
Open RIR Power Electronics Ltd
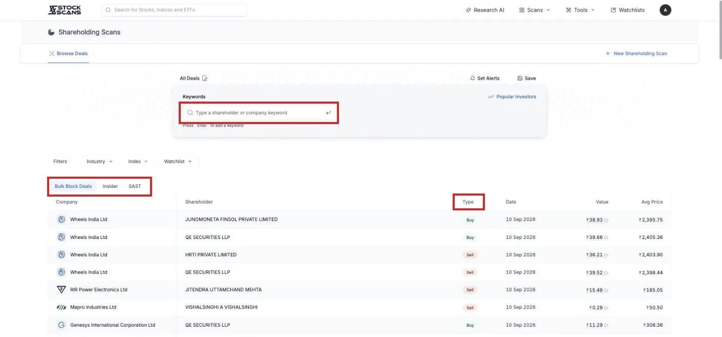[99, 290]
